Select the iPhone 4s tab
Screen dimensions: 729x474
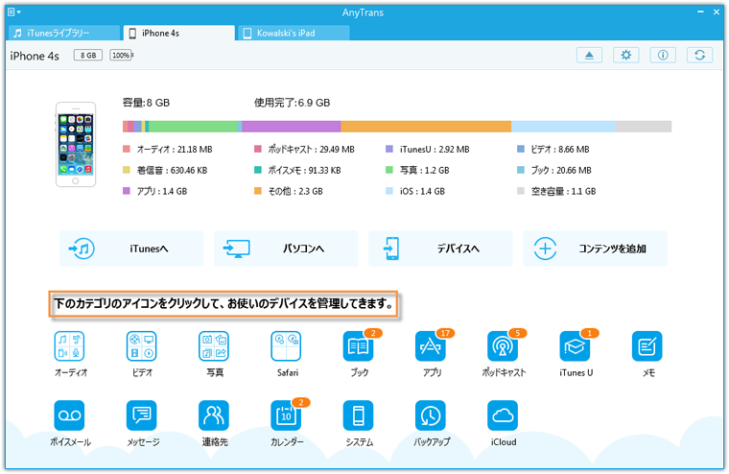click(x=179, y=33)
